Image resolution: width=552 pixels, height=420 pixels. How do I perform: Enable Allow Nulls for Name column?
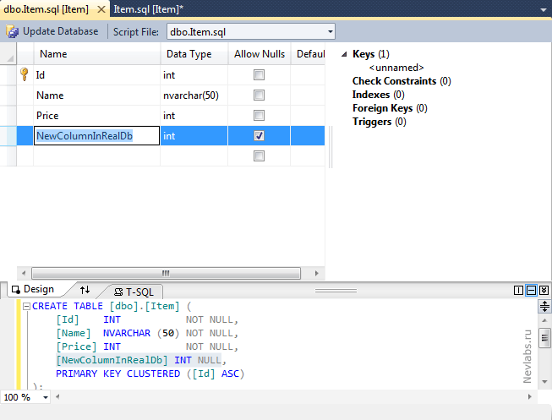coord(260,95)
